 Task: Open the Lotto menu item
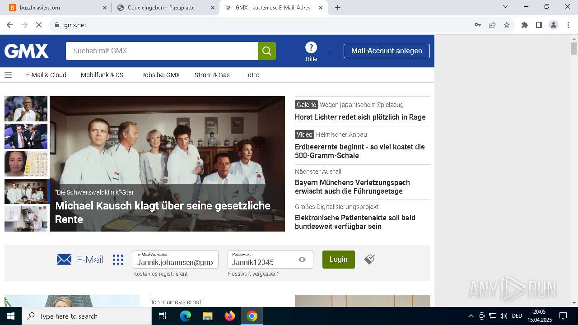(x=252, y=75)
